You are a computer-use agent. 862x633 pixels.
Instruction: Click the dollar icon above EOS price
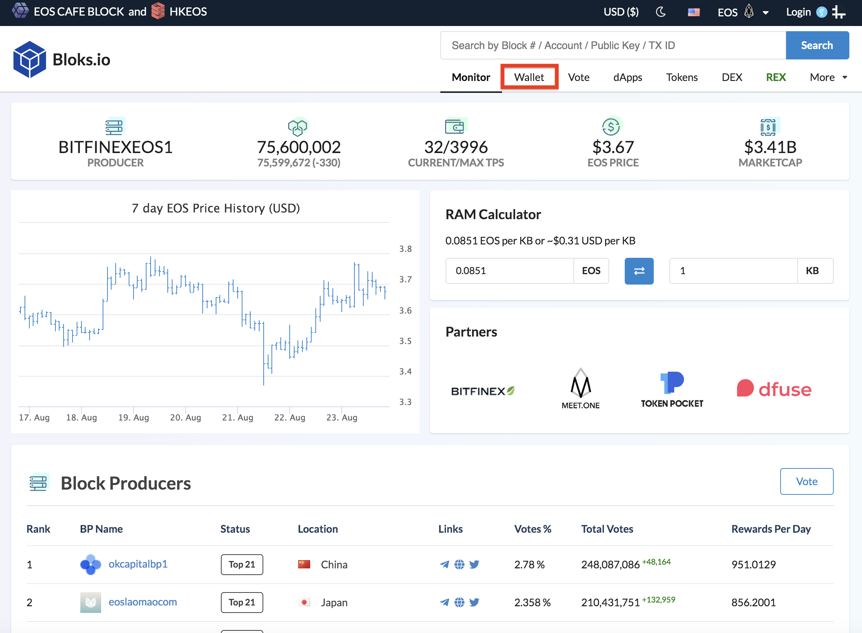[x=612, y=126]
